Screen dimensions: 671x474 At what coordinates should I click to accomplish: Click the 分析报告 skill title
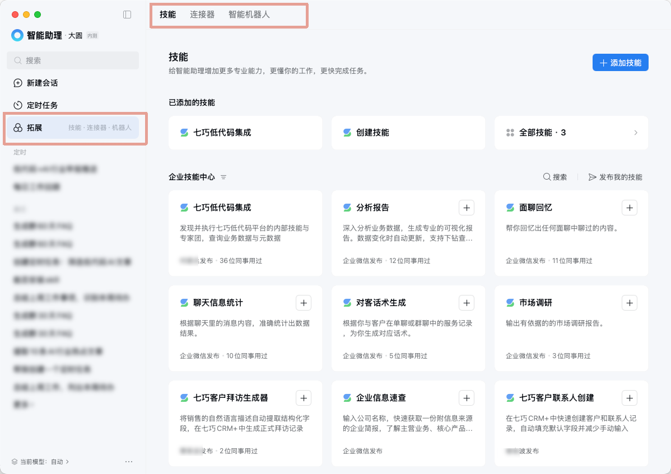[372, 208]
